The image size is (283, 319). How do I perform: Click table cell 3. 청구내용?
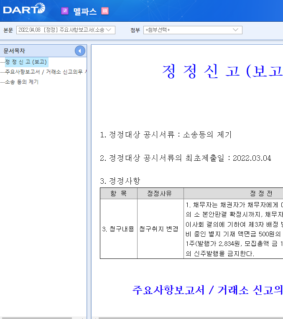click(x=118, y=229)
